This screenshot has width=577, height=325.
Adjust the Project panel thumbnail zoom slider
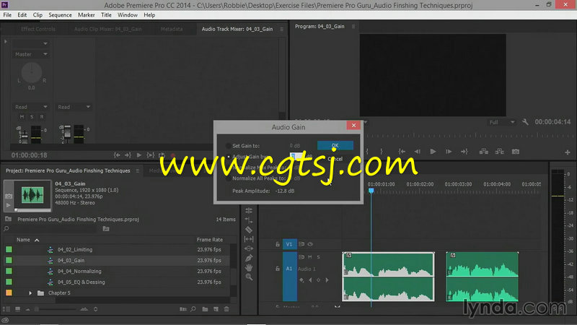click(57, 309)
